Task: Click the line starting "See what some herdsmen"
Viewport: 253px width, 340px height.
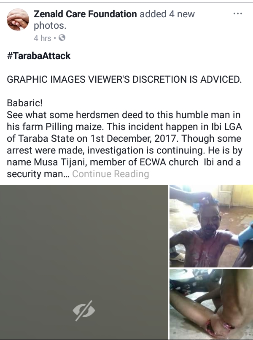Action: point(124,115)
